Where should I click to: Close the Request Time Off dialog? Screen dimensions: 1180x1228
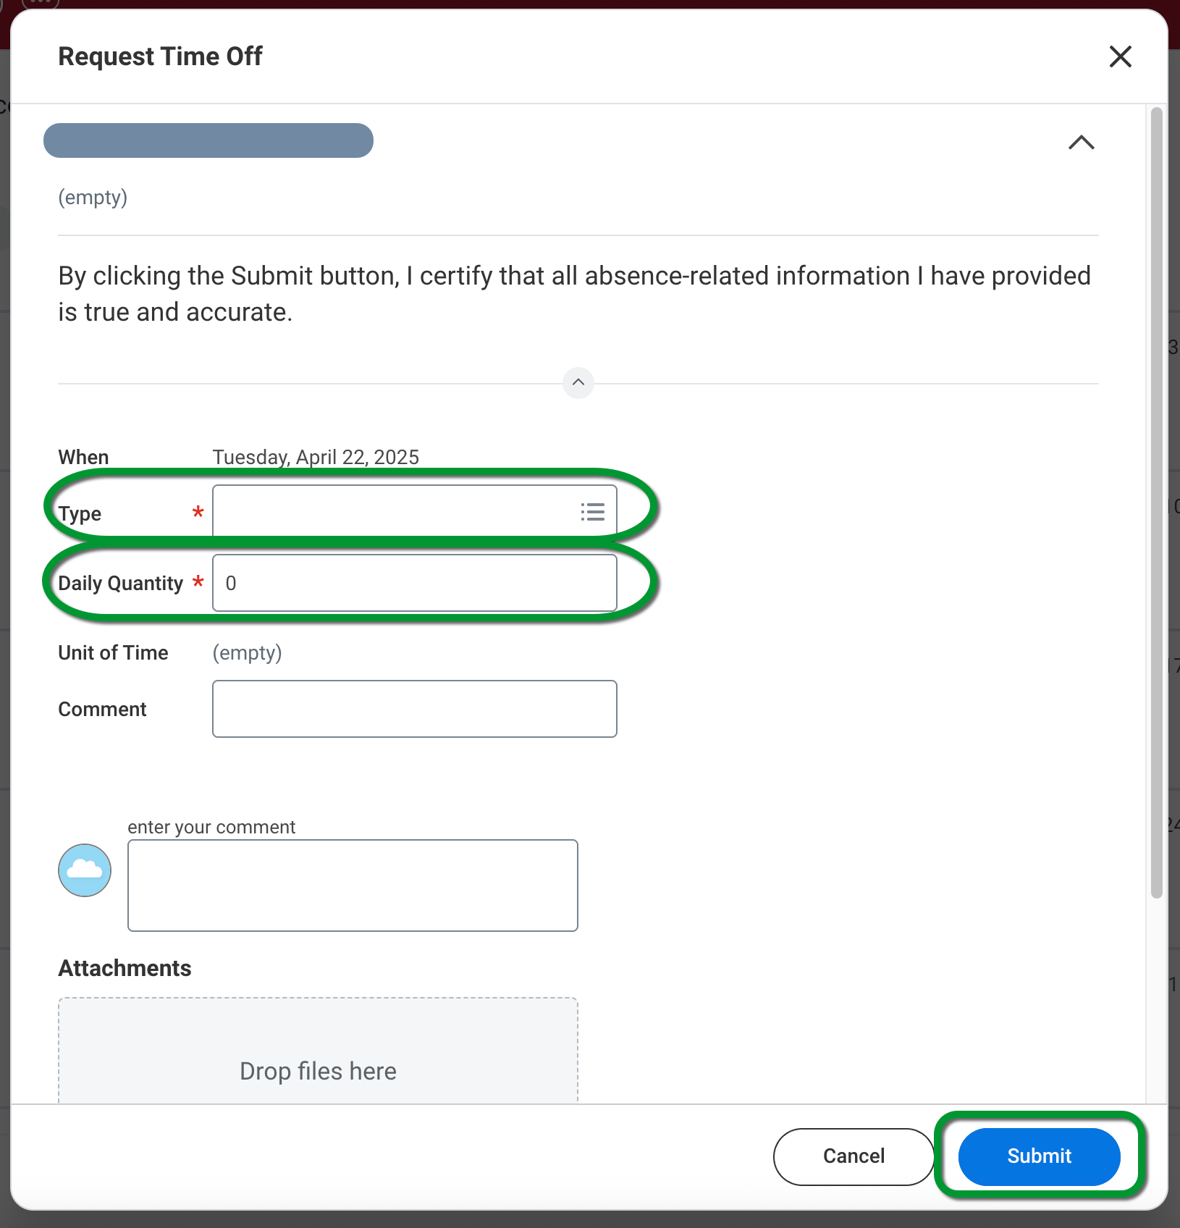pyautogui.click(x=1120, y=56)
